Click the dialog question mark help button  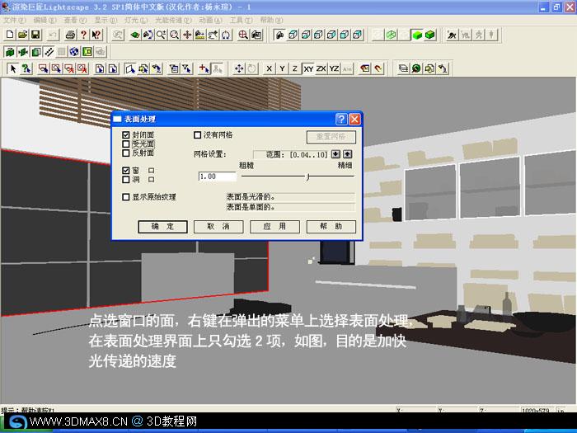[x=341, y=119]
